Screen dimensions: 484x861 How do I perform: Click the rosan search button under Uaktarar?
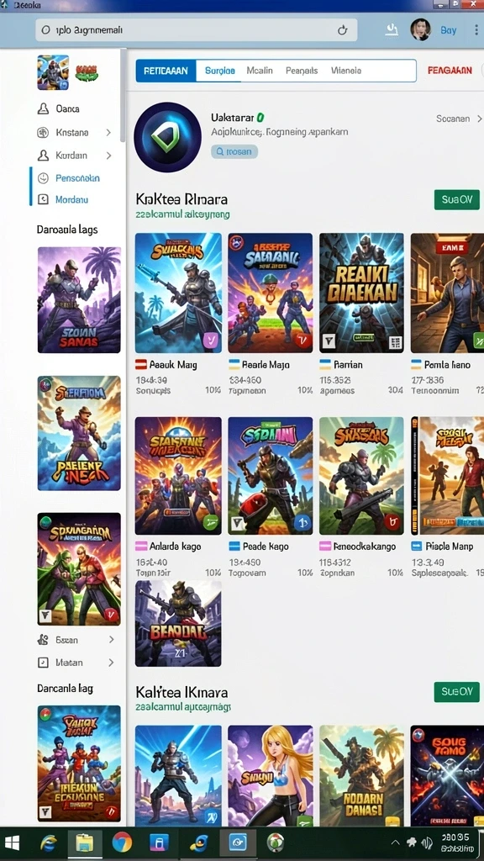[234, 151]
